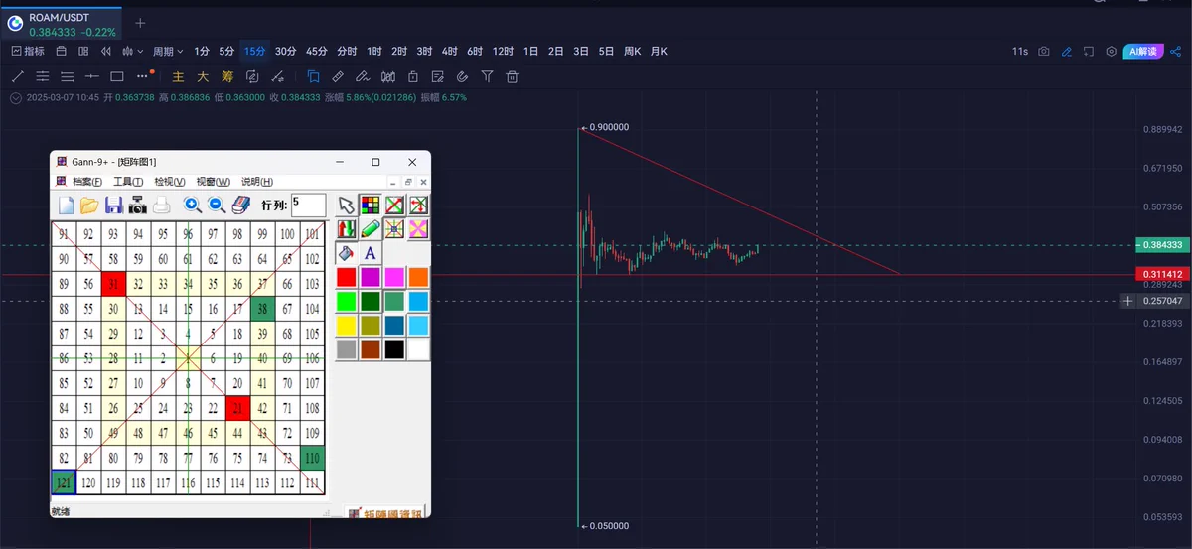The width and height of the screenshot is (1192, 549).
Task: Switch to the 1分 timeframe
Action: [202, 51]
